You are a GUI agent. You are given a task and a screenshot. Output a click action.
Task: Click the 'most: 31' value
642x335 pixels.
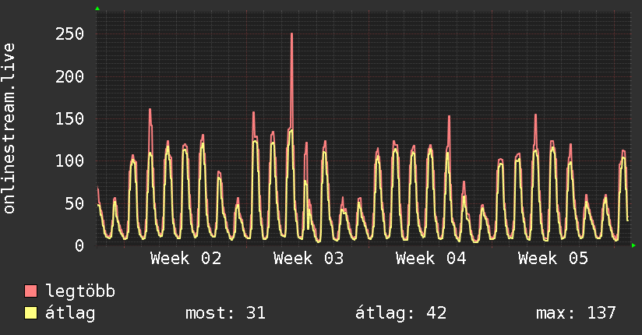tap(226, 313)
